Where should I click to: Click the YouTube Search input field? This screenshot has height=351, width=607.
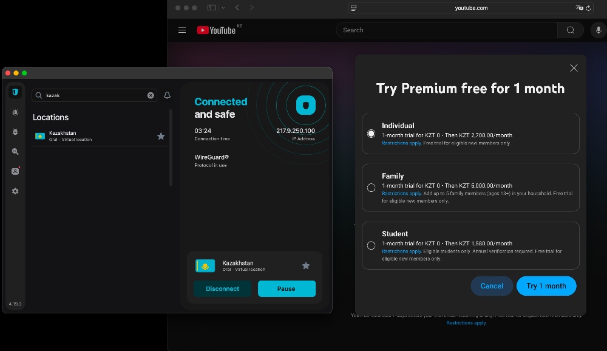447,30
